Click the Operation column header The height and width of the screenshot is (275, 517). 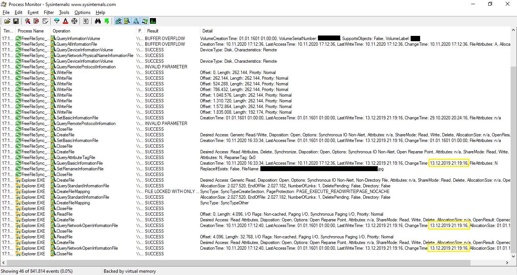click(93, 31)
